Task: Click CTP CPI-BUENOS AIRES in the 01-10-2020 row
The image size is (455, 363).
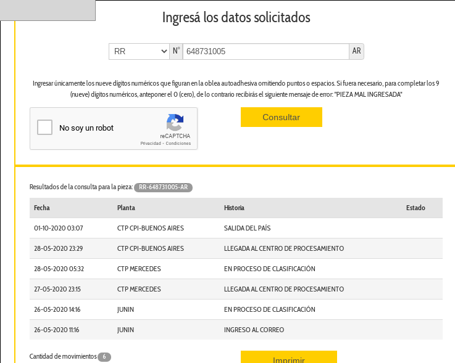Action: (x=151, y=228)
